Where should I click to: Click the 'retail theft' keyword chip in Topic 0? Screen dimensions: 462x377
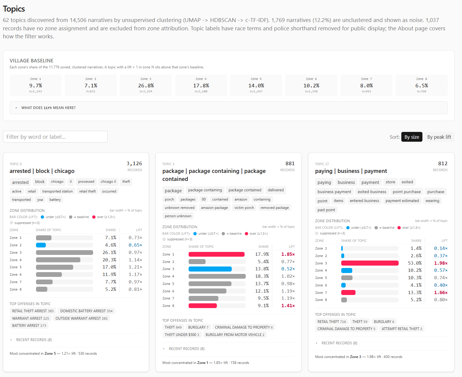[x=87, y=191]
